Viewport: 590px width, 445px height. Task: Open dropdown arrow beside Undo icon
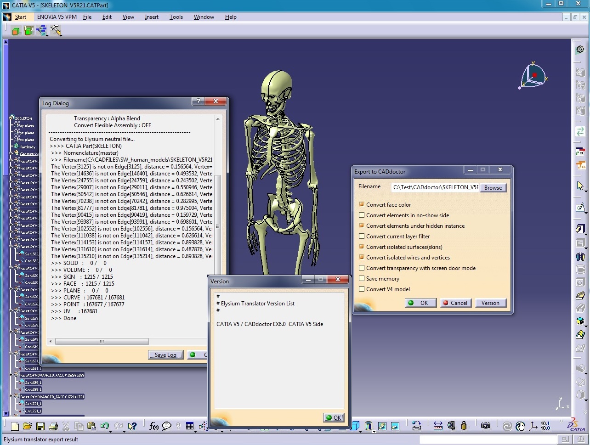click(111, 431)
